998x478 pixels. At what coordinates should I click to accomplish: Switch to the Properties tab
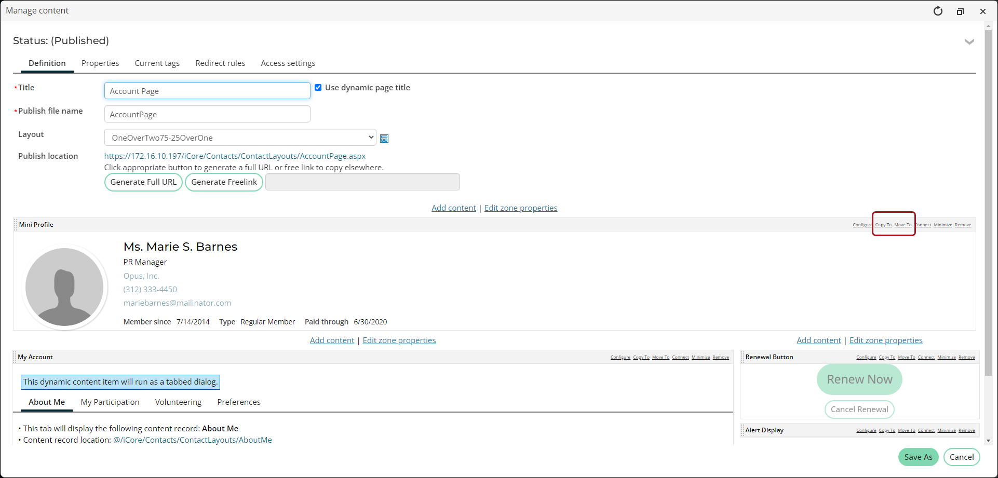tap(100, 63)
